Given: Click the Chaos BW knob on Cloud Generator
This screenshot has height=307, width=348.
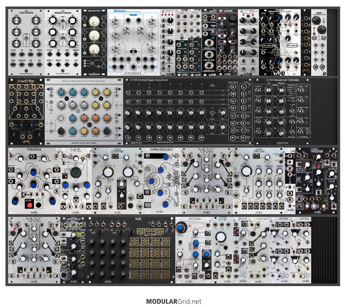Looking at the screenshot, I should click(x=36, y=43).
